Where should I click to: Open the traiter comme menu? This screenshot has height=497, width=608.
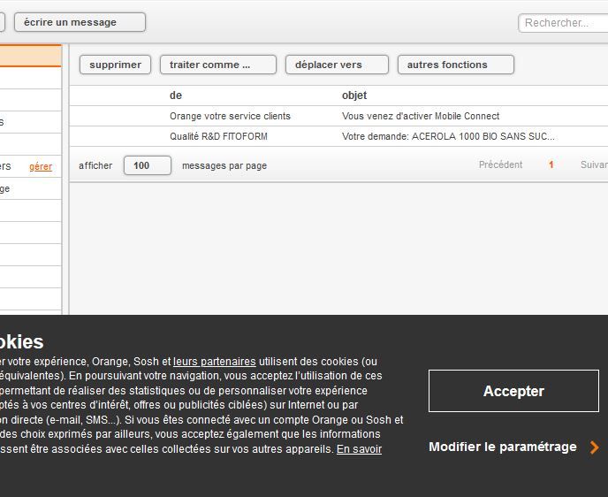click(217, 65)
